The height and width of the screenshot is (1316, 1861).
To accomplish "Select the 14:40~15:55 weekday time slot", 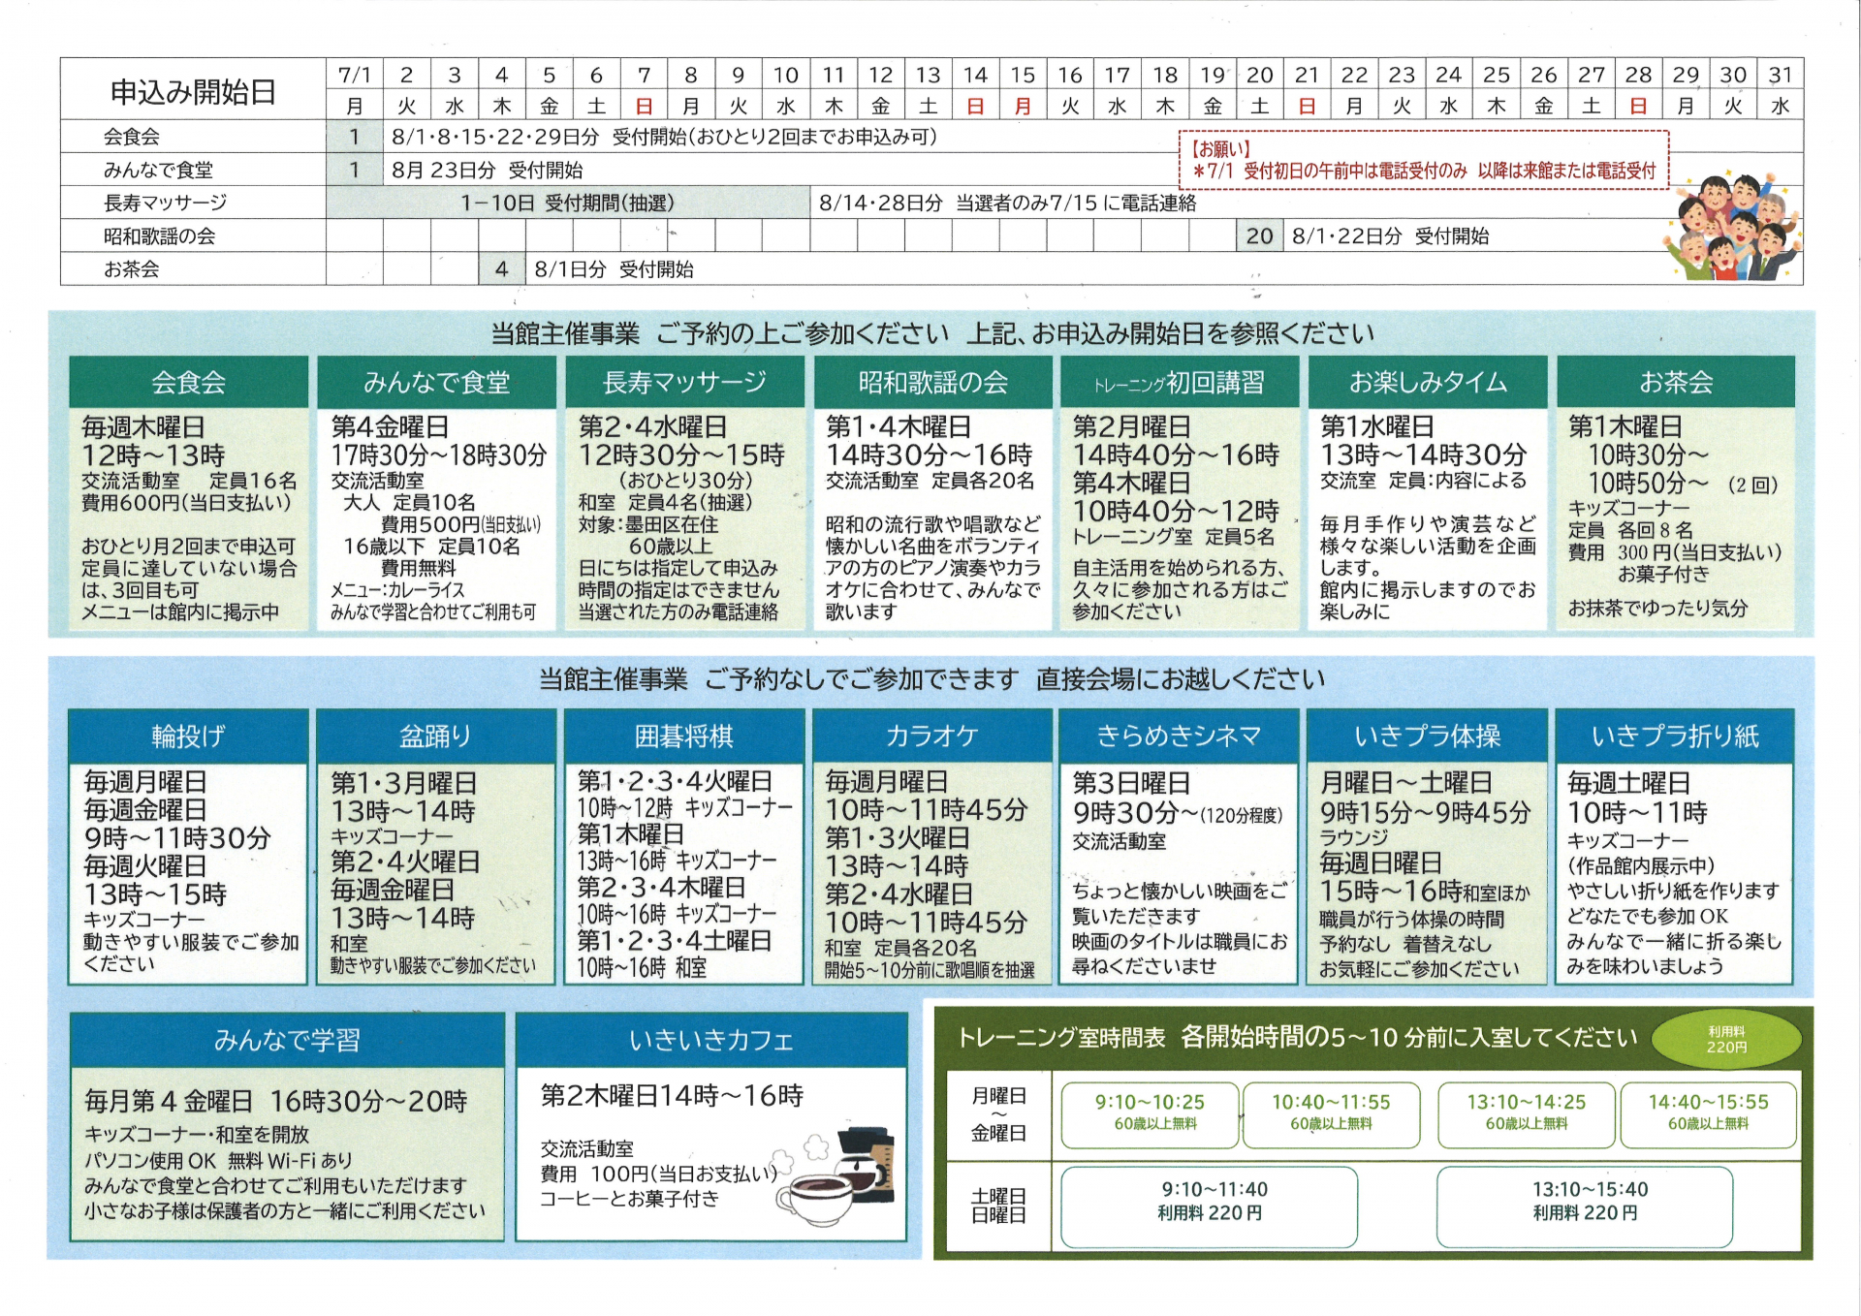I will coord(1708,1113).
